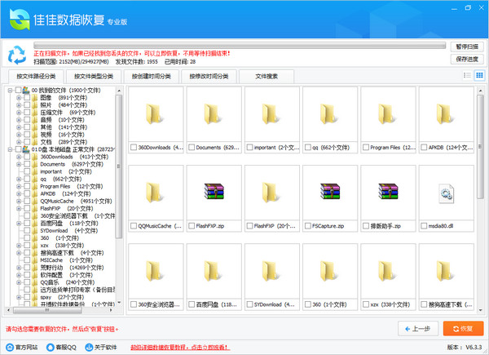The height and width of the screenshot is (355, 489).
Task: Check the Documents folder thumbnail checkbox
Action: pos(191,149)
